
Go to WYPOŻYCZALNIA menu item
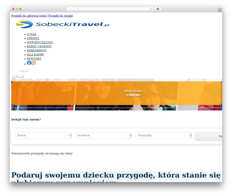(40, 42)
